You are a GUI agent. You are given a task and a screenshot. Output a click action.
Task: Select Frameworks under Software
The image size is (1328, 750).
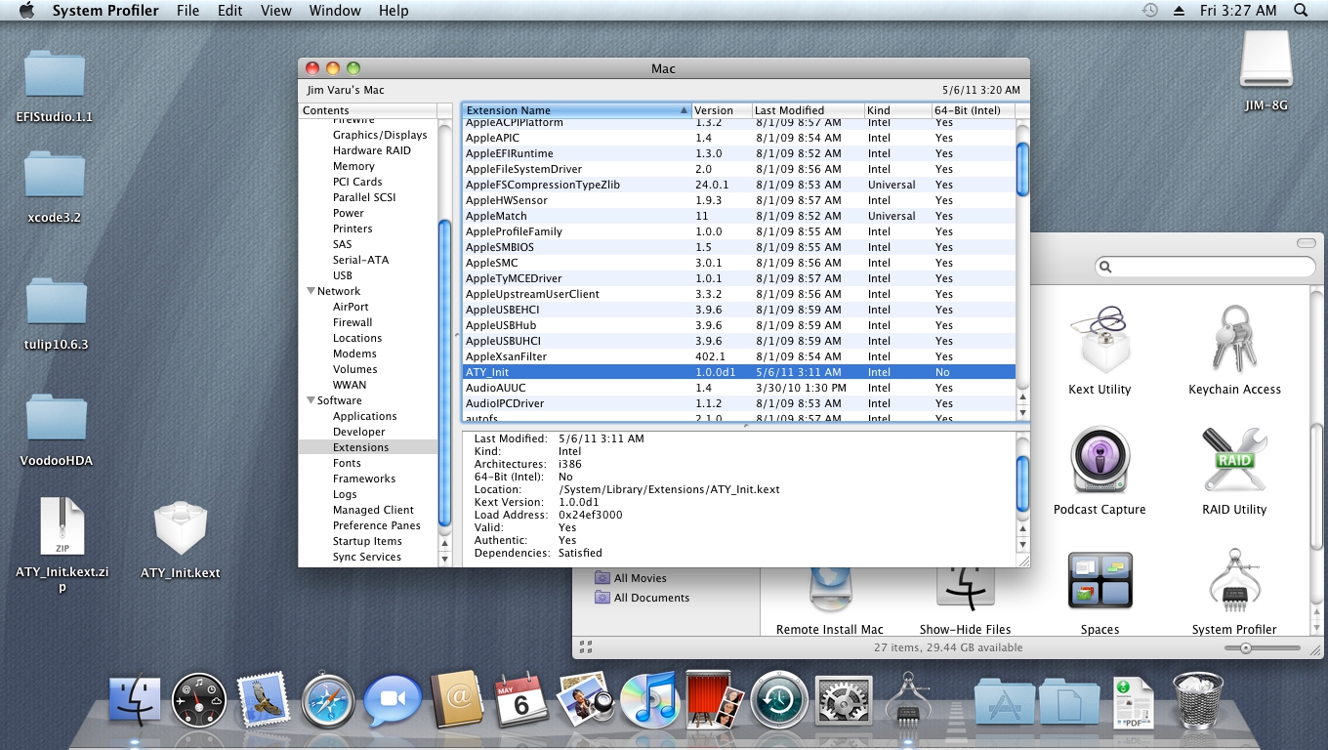click(x=364, y=479)
